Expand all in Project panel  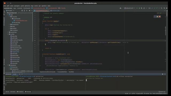click(24, 11)
